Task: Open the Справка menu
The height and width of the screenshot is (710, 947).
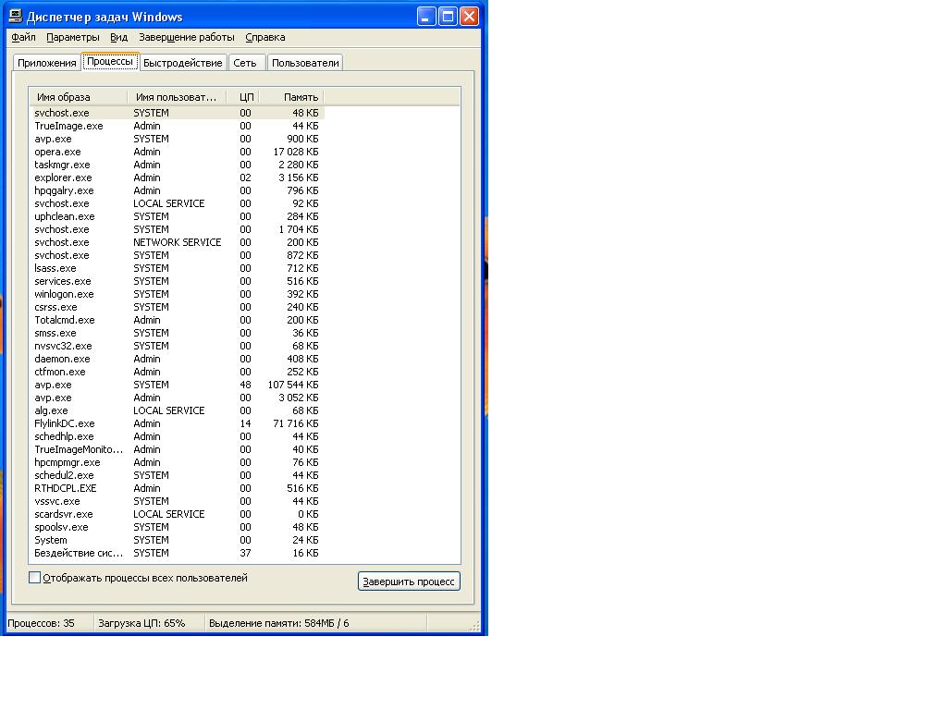Action: [x=265, y=37]
